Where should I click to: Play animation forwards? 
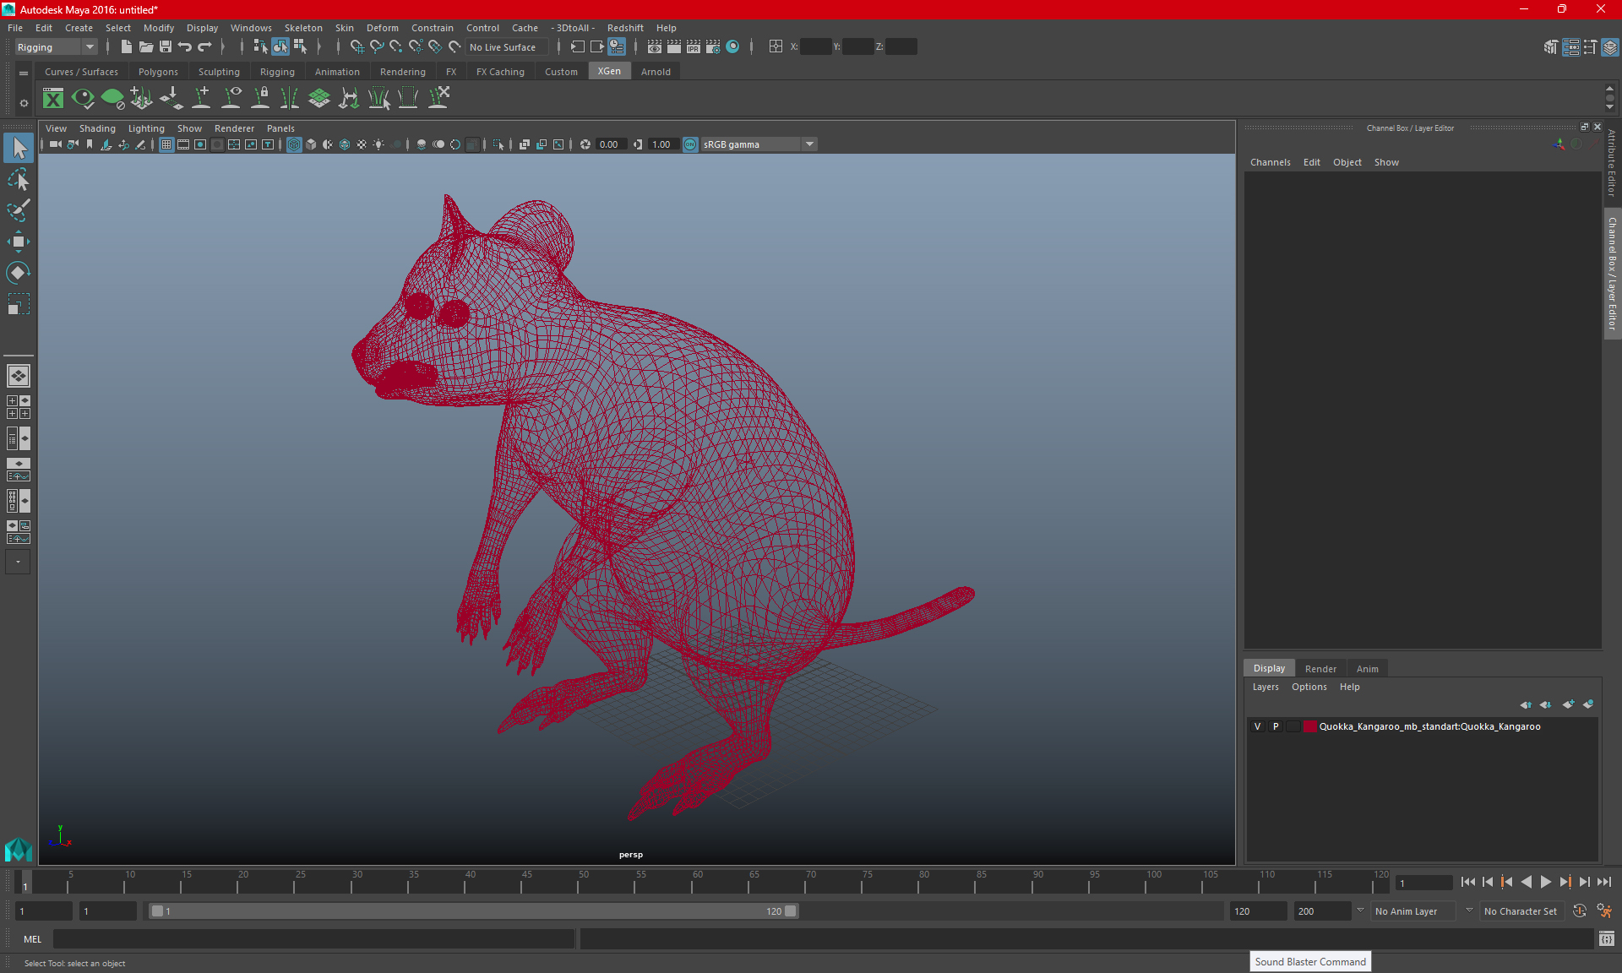tap(1545, 882)
